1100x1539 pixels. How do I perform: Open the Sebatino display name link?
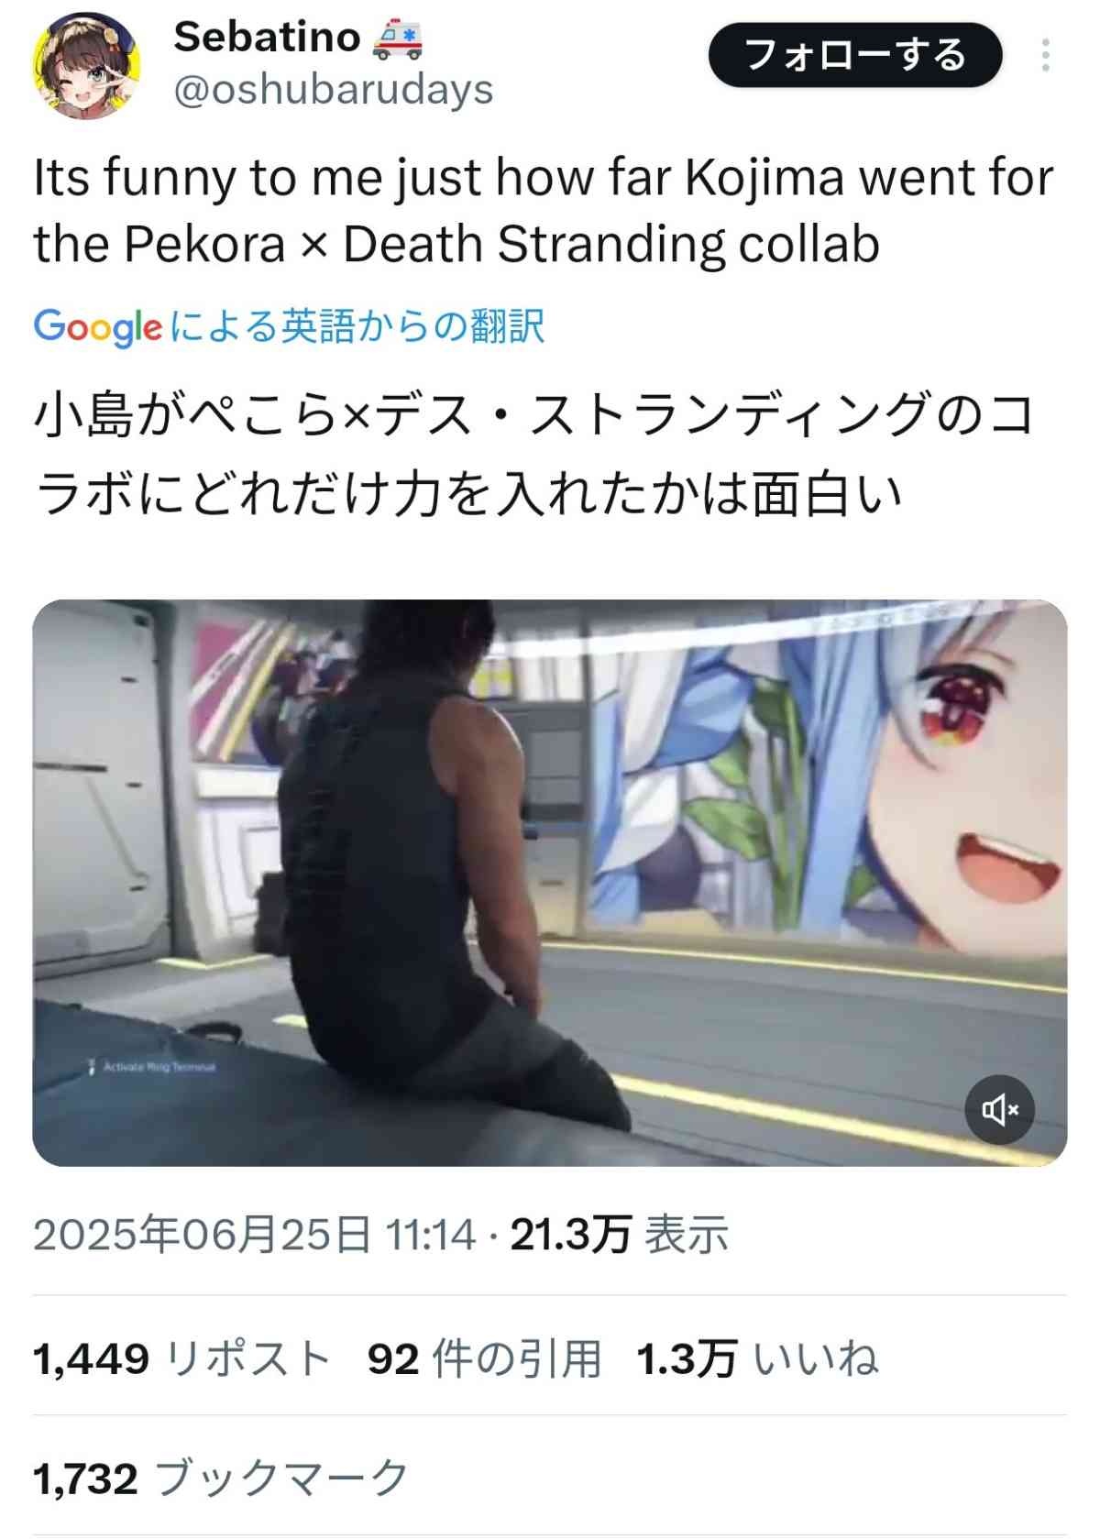point(267,38)
